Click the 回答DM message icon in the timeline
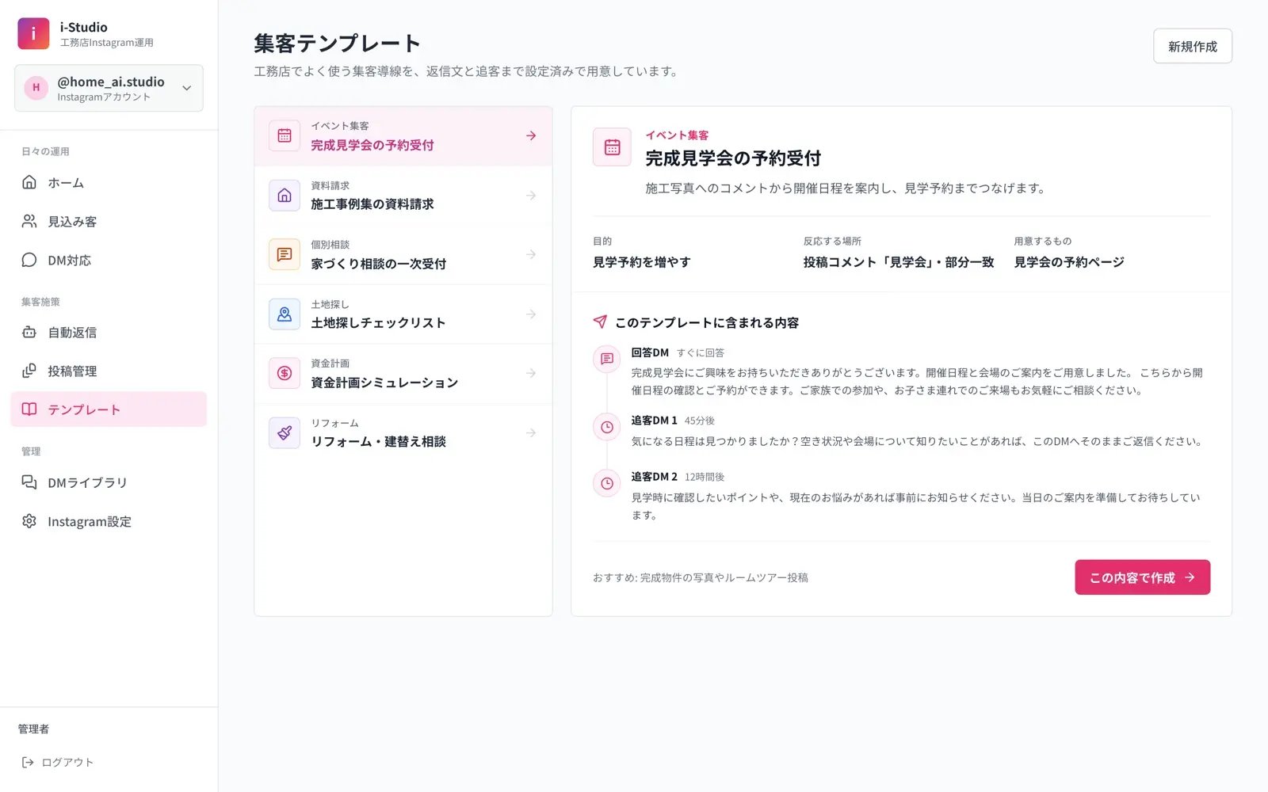1268x792 pixels. click(x=607, y=359)
